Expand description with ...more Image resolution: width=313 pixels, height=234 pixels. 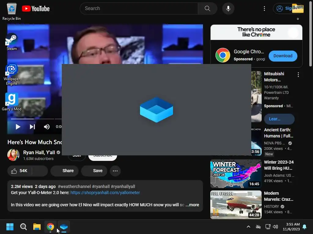(x=192, y=205)
